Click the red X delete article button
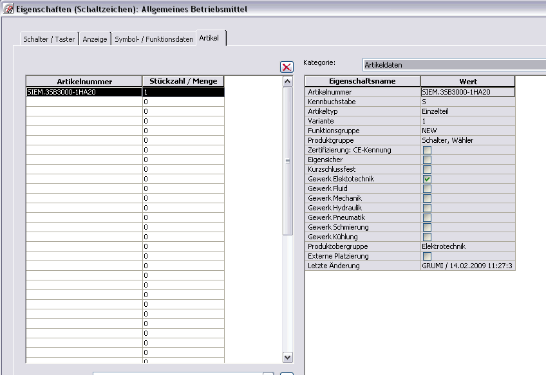 pos(287,67)
